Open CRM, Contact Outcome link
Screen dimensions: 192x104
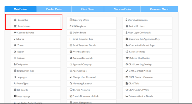click(x=147, y=77)
